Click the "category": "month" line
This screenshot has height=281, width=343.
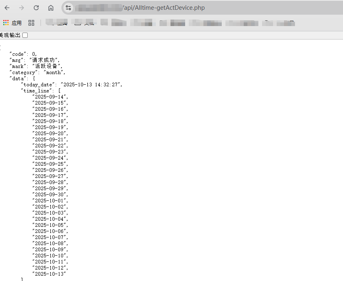[x=37, y=72]
